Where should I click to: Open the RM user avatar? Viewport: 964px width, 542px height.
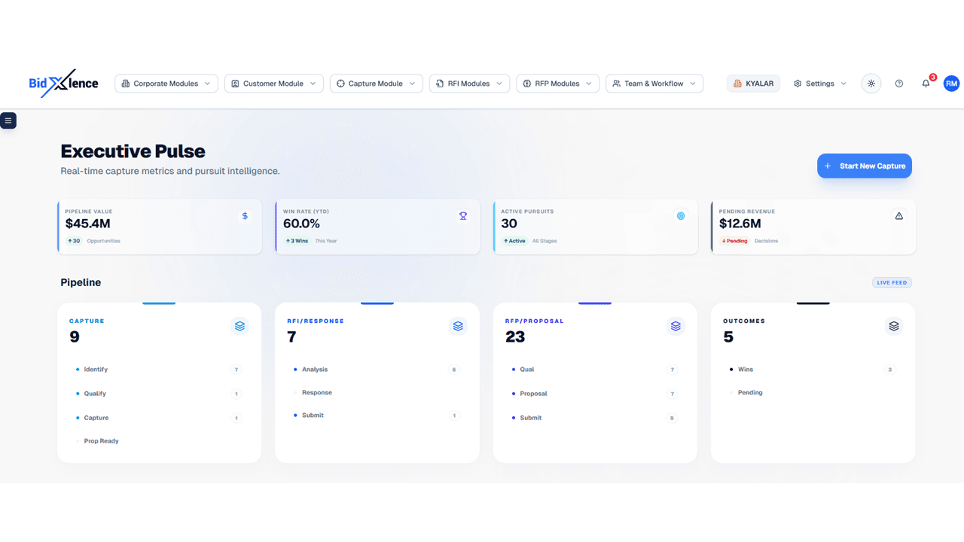tap(951, 84)
